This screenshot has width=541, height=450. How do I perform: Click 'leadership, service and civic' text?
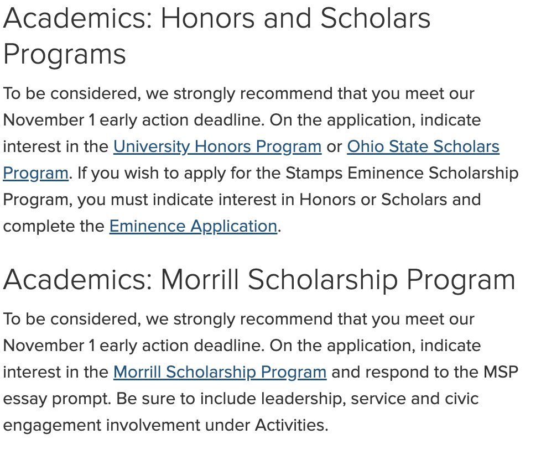point(370,399)
